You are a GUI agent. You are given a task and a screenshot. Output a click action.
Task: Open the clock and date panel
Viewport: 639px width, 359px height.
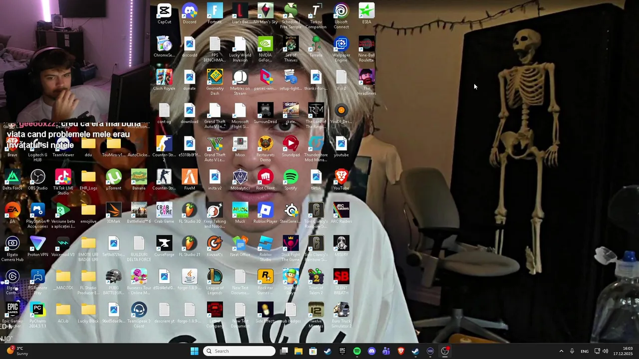click(622, 351)
